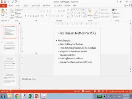Click the zoom slider in status bar

[x=117, y=91]
